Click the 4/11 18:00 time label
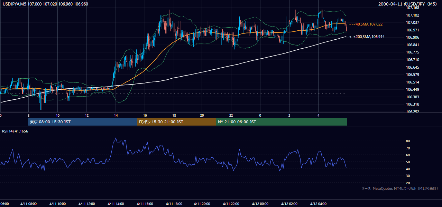The image size is (442, 207). [x=173, y=204]
